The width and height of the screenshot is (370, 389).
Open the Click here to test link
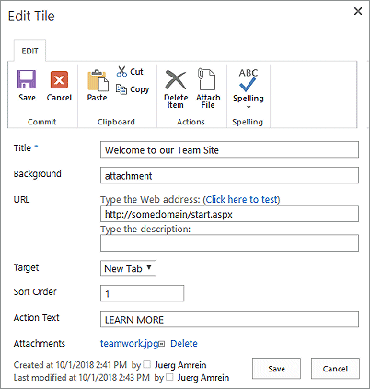241,200
